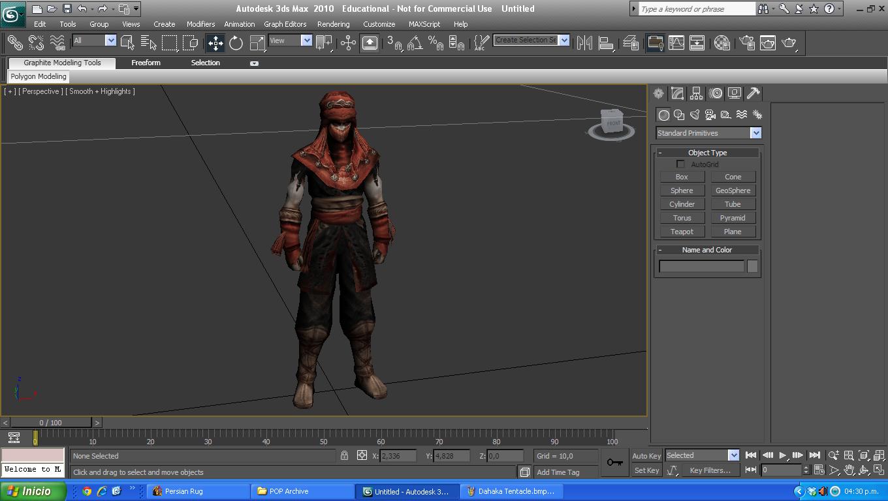Click the object name input field

click(x=702, y=266)
